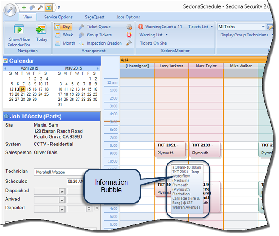Open the MI Techs group combo box
This screenshot has width=279, height=236.
[241, 27]
